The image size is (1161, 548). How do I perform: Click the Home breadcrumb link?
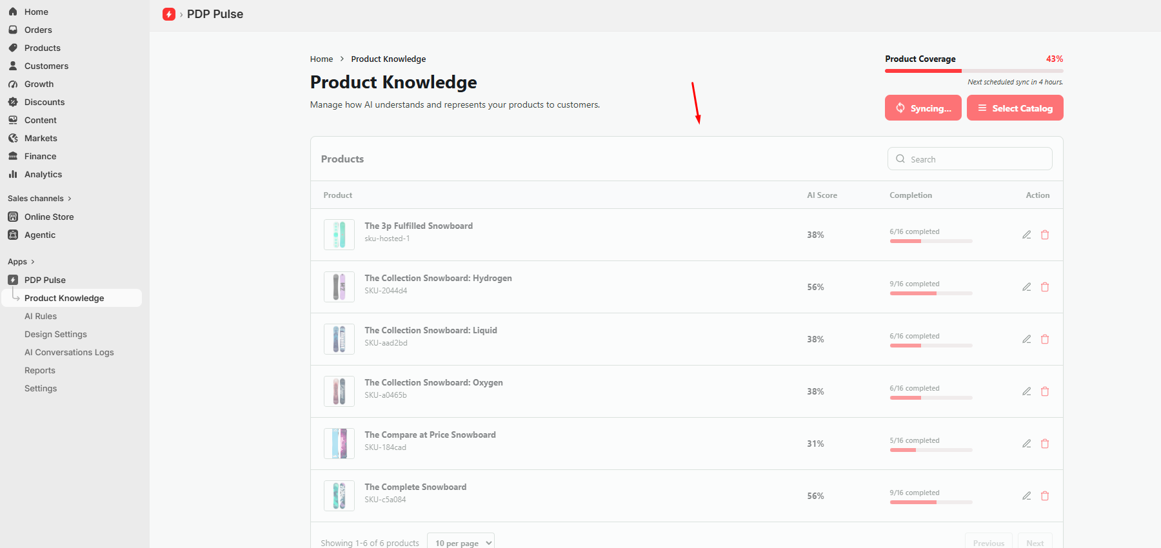[x=321, y=59]
